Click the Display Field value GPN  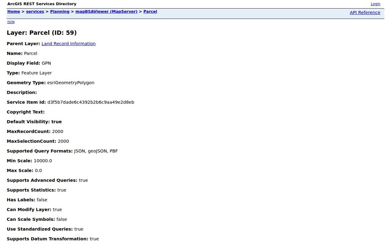tap(46, 63)
